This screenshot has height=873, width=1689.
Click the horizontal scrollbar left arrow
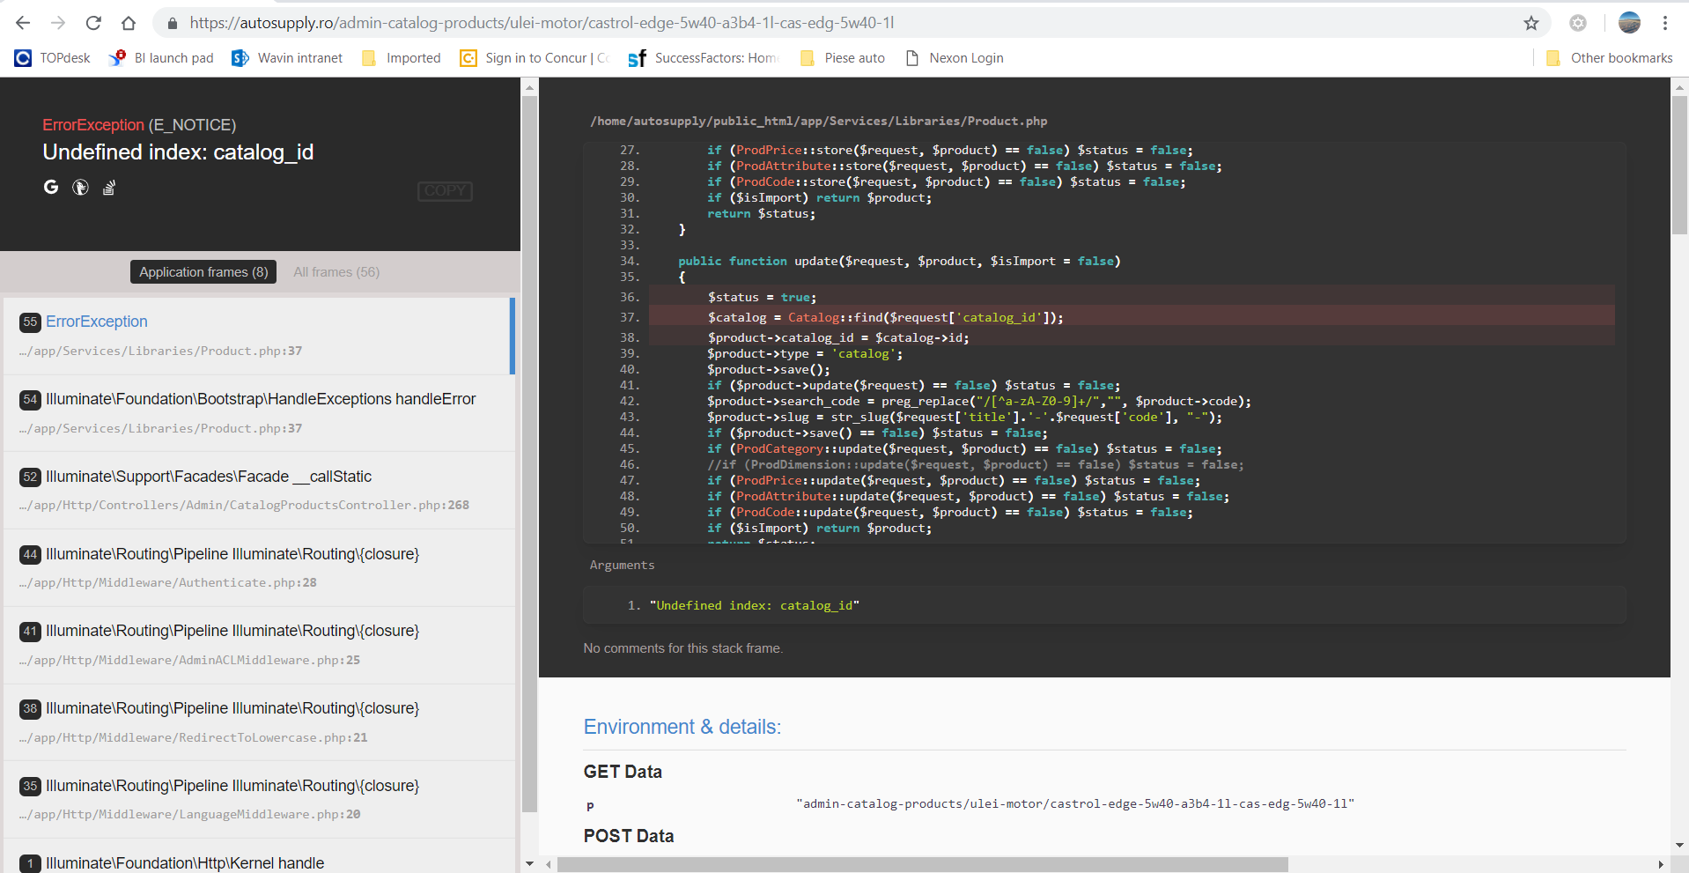pos(549,865)
